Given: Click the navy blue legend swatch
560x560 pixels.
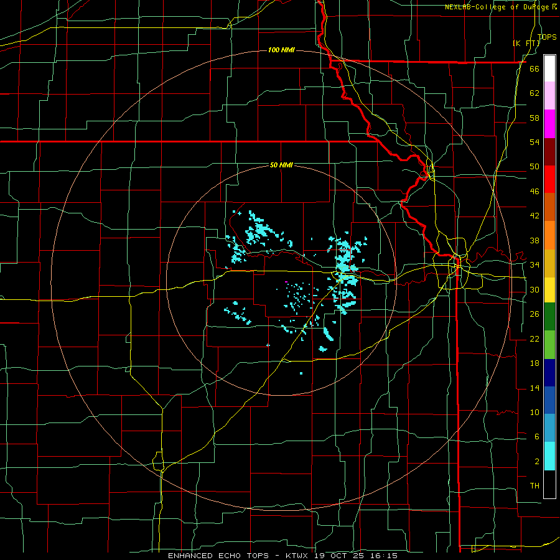Looking at the screenshot, I should click(549, 373).
